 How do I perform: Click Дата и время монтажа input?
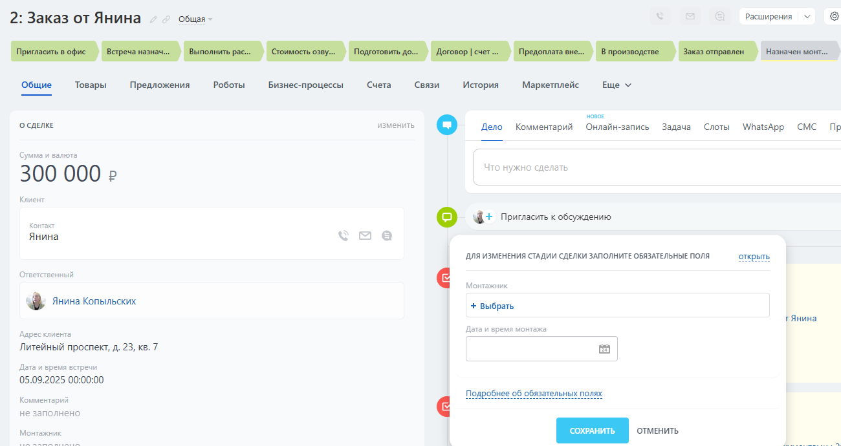[x=541, y=348]
